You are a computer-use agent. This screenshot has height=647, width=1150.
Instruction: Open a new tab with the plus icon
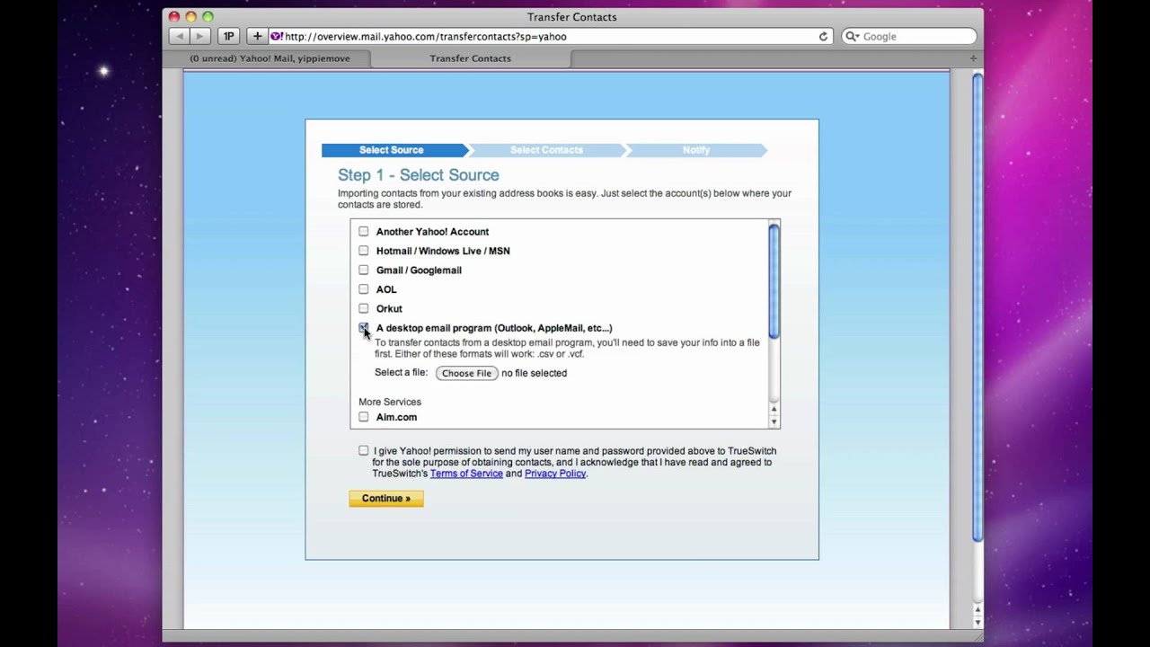coord(973,58)
